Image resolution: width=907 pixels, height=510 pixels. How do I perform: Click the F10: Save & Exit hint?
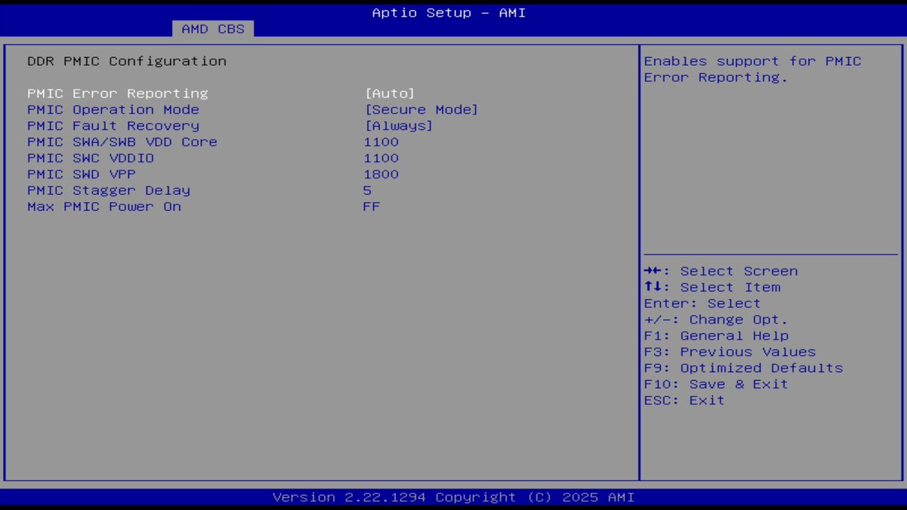tap(716, 384)
